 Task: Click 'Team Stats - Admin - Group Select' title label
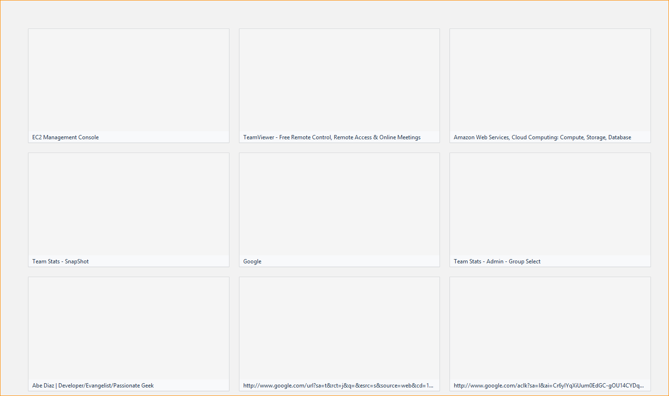coord(497,261)
